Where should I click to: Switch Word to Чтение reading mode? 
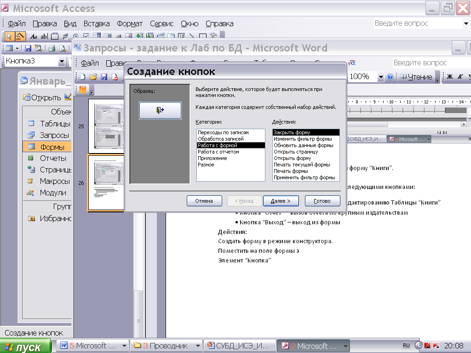click(x=416, y=77)
